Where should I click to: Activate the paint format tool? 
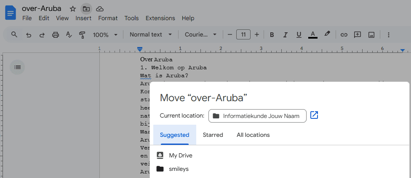82,34
